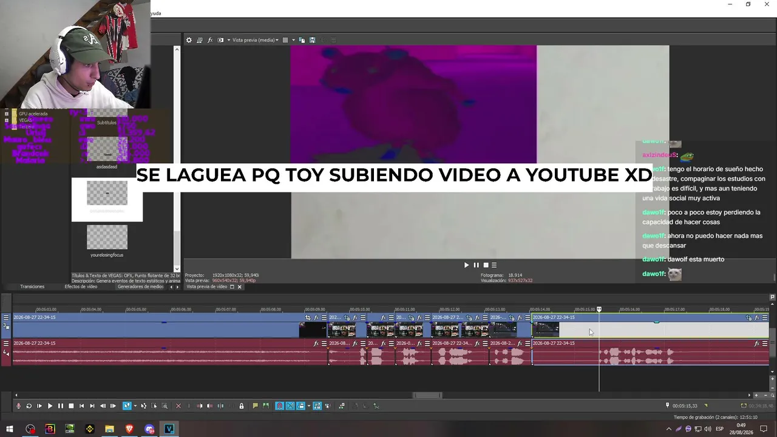Start timeline playback with the Play button
The width and height of the screenshot is (777, 437).
click(x=50, y=406)
